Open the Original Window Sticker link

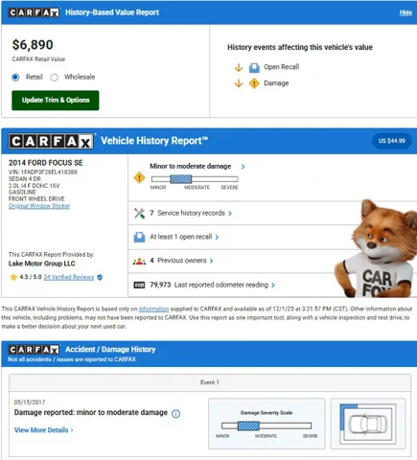click(x=39, y=206)
